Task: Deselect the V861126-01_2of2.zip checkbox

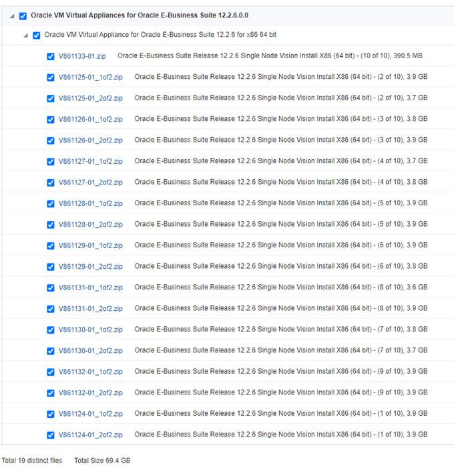Action: coord(51,140)
